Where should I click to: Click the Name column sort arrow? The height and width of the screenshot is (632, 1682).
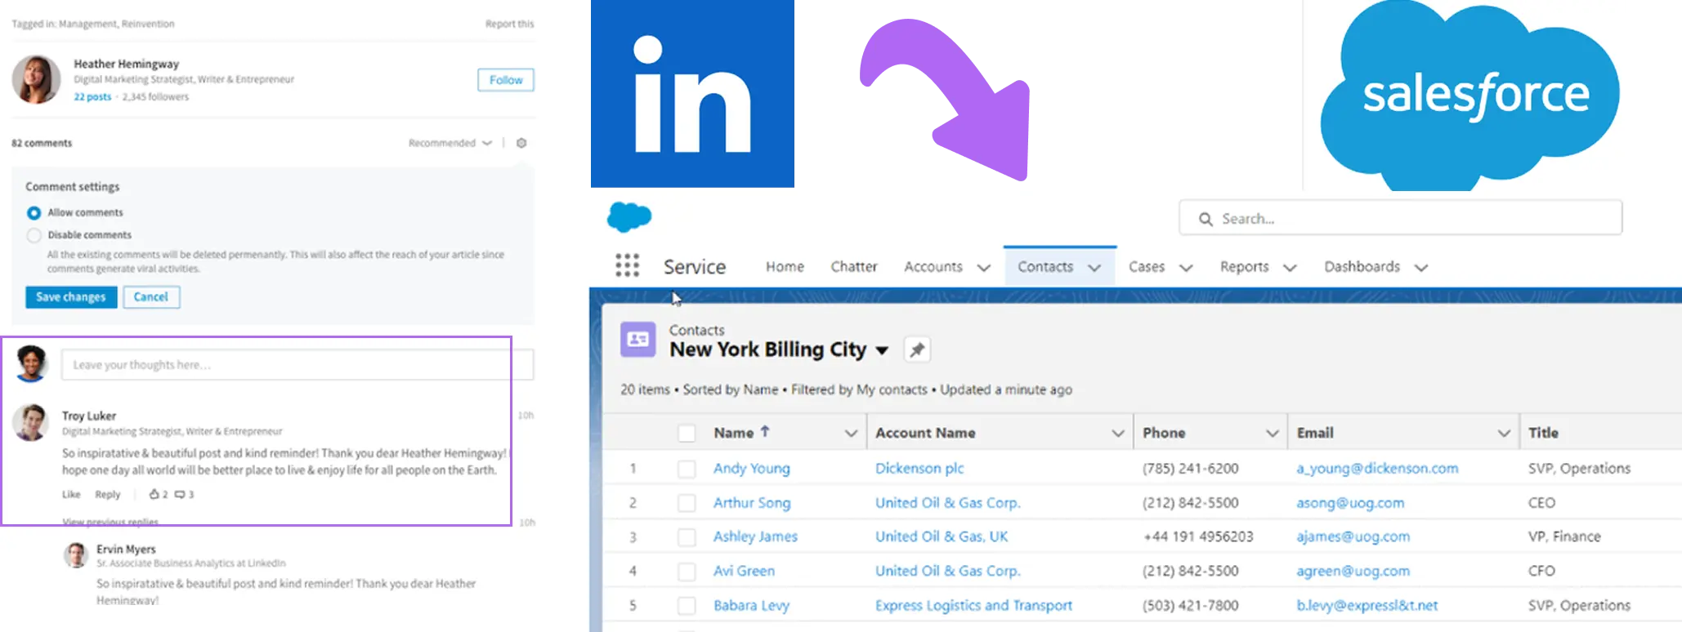[765, 431]
